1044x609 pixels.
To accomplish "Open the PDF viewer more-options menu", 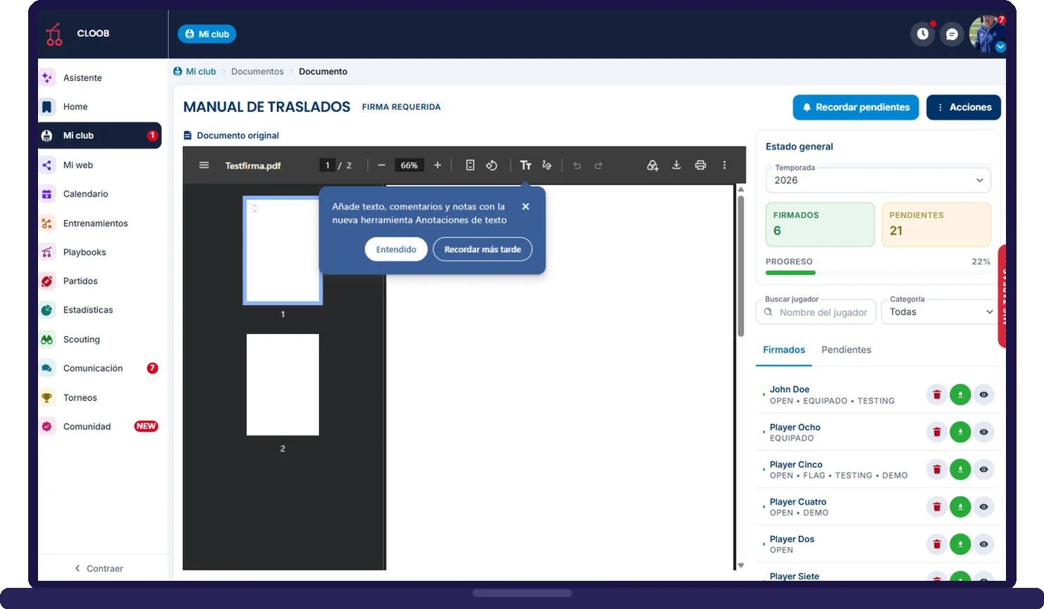I will point(724,165).
